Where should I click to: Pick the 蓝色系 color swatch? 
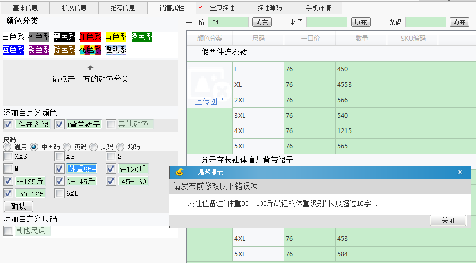(x=13, y=50)
